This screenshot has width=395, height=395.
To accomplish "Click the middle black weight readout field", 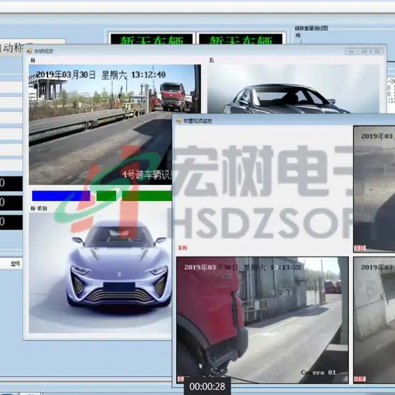I will click(x=11, y=203).
